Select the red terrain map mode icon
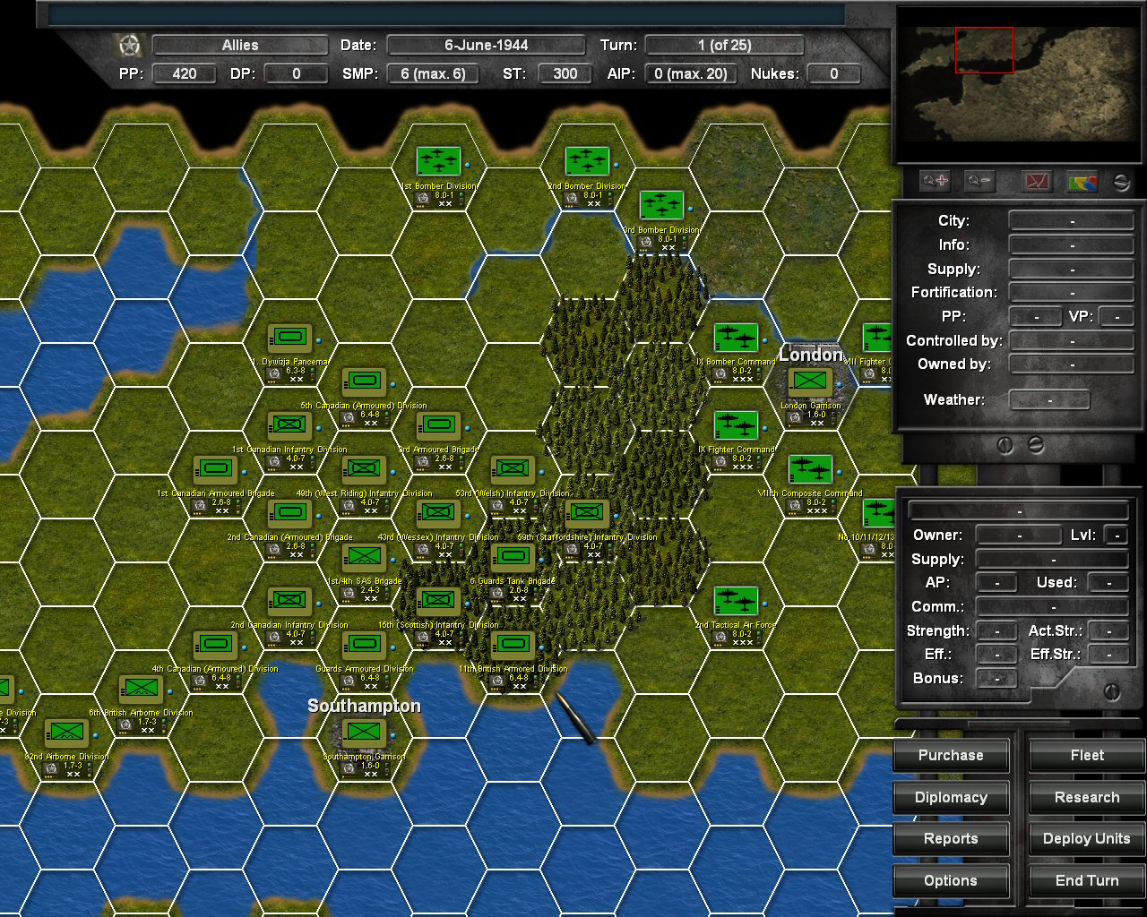Image resolution: width=1147 pixels, height=917 pixels. point(1036,181)
